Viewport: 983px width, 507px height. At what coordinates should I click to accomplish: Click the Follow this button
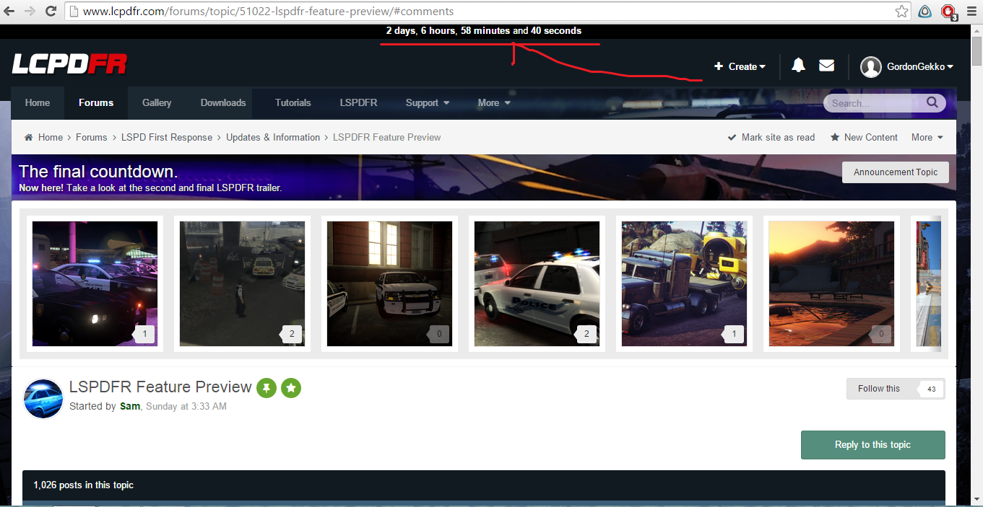(x=879, y=389)
